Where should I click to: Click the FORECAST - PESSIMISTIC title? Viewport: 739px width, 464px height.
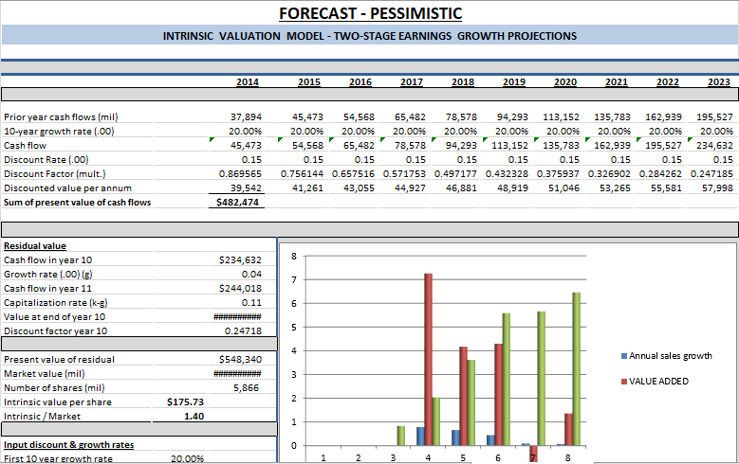click(x=370, y=13)
